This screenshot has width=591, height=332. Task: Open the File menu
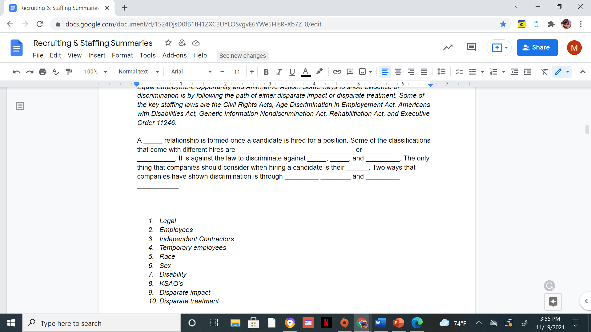38,55
